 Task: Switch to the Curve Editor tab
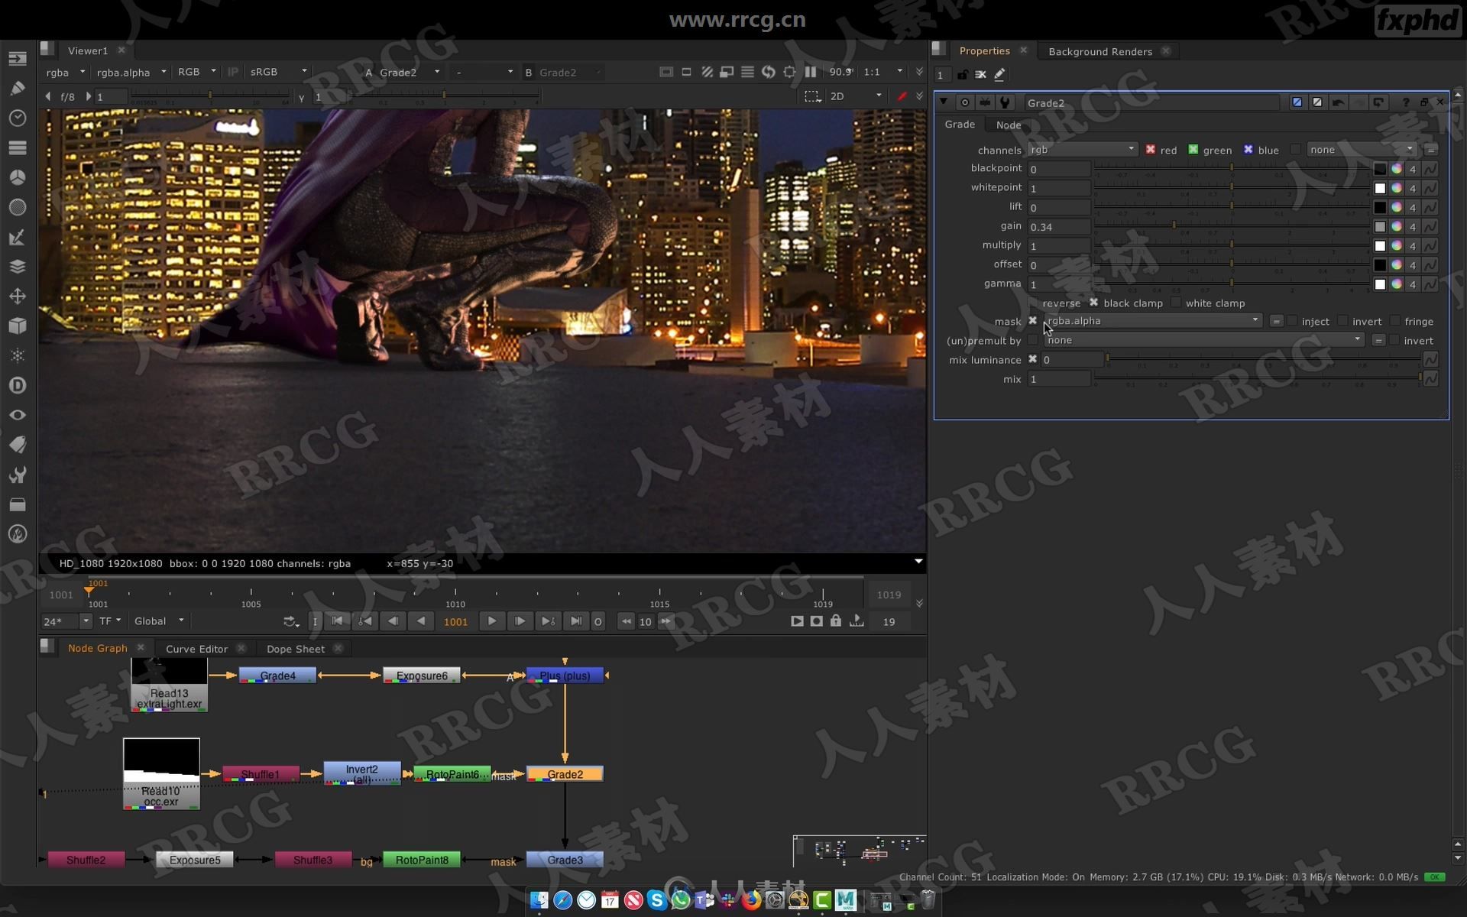click(196, 649)
